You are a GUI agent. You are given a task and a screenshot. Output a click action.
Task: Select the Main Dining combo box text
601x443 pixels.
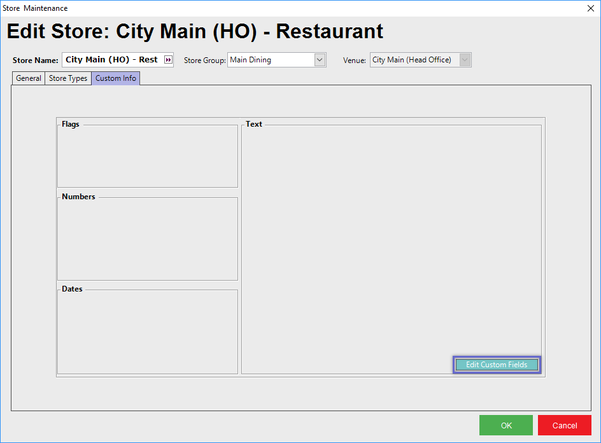point(270,60)
